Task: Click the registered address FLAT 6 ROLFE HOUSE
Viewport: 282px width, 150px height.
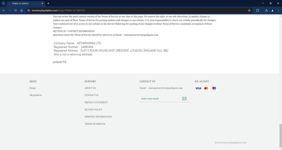Action: 124,51
